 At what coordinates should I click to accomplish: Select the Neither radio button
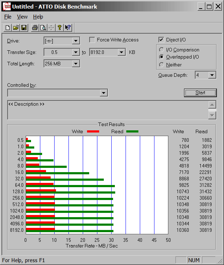click(162, 65)
